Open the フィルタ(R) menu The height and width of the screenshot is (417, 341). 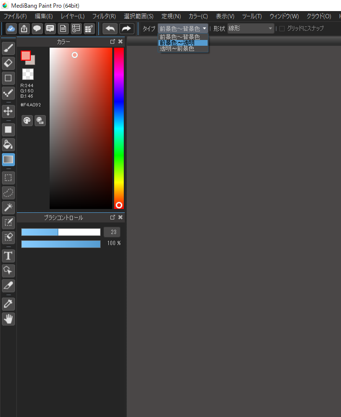click(104, 16)
